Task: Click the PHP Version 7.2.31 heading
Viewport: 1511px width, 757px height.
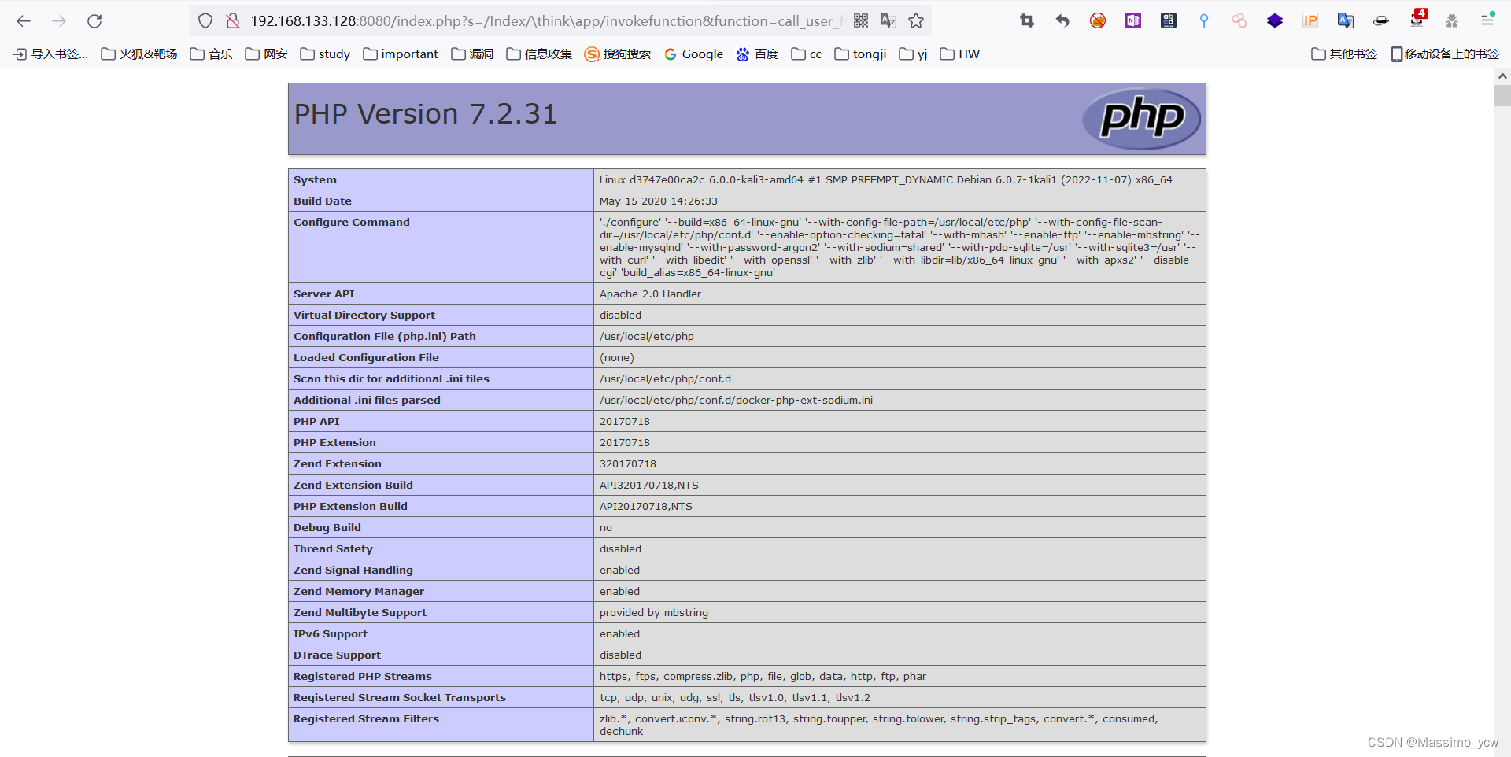Action: (425, 115)
